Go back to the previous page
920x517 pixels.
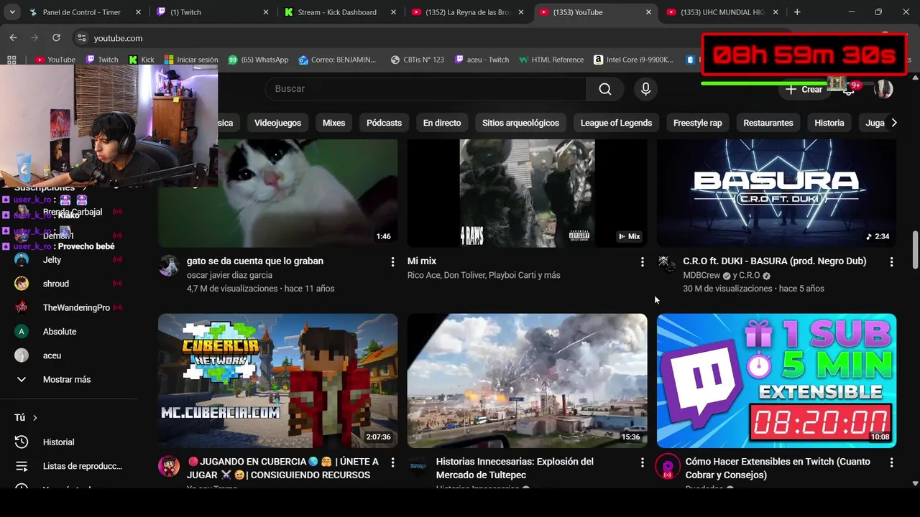point(13,37)
